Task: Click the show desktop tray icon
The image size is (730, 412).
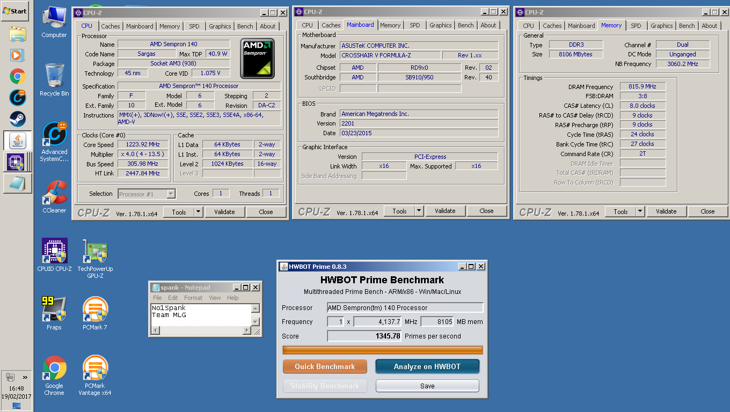Action: point(16,406)
